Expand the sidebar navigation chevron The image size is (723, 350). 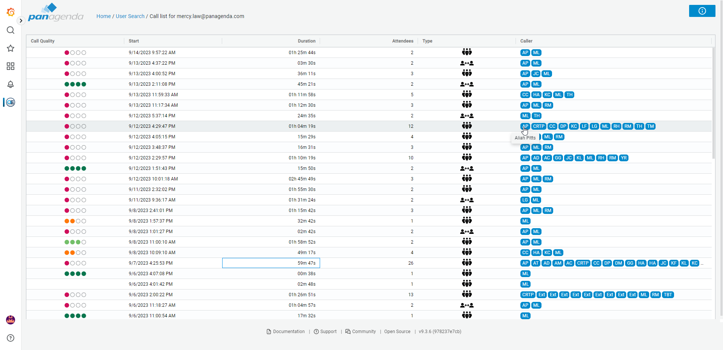click(21, 21)
